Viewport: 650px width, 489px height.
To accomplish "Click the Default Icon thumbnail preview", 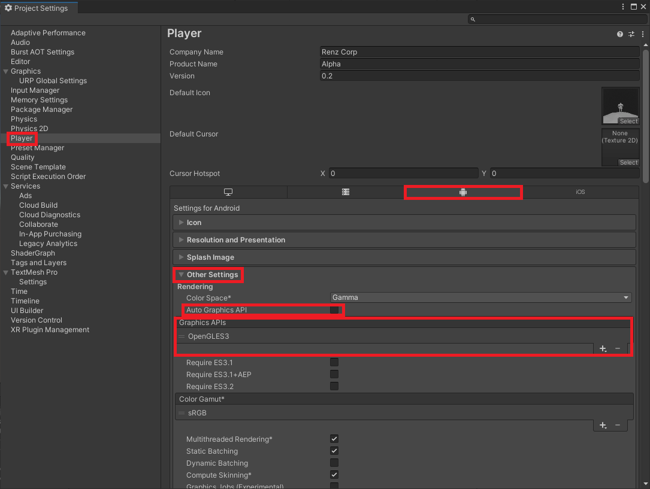I will tap(620, 105).
